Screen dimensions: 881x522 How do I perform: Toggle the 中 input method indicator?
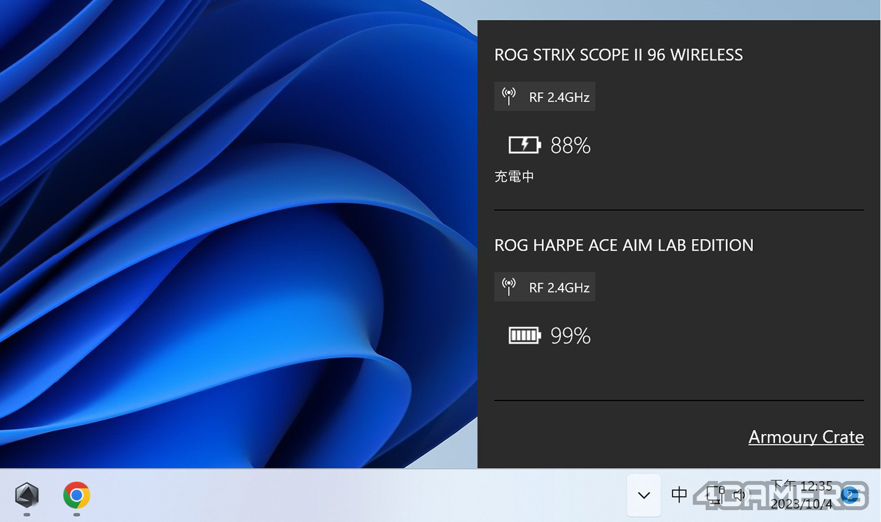pos(679,495)
